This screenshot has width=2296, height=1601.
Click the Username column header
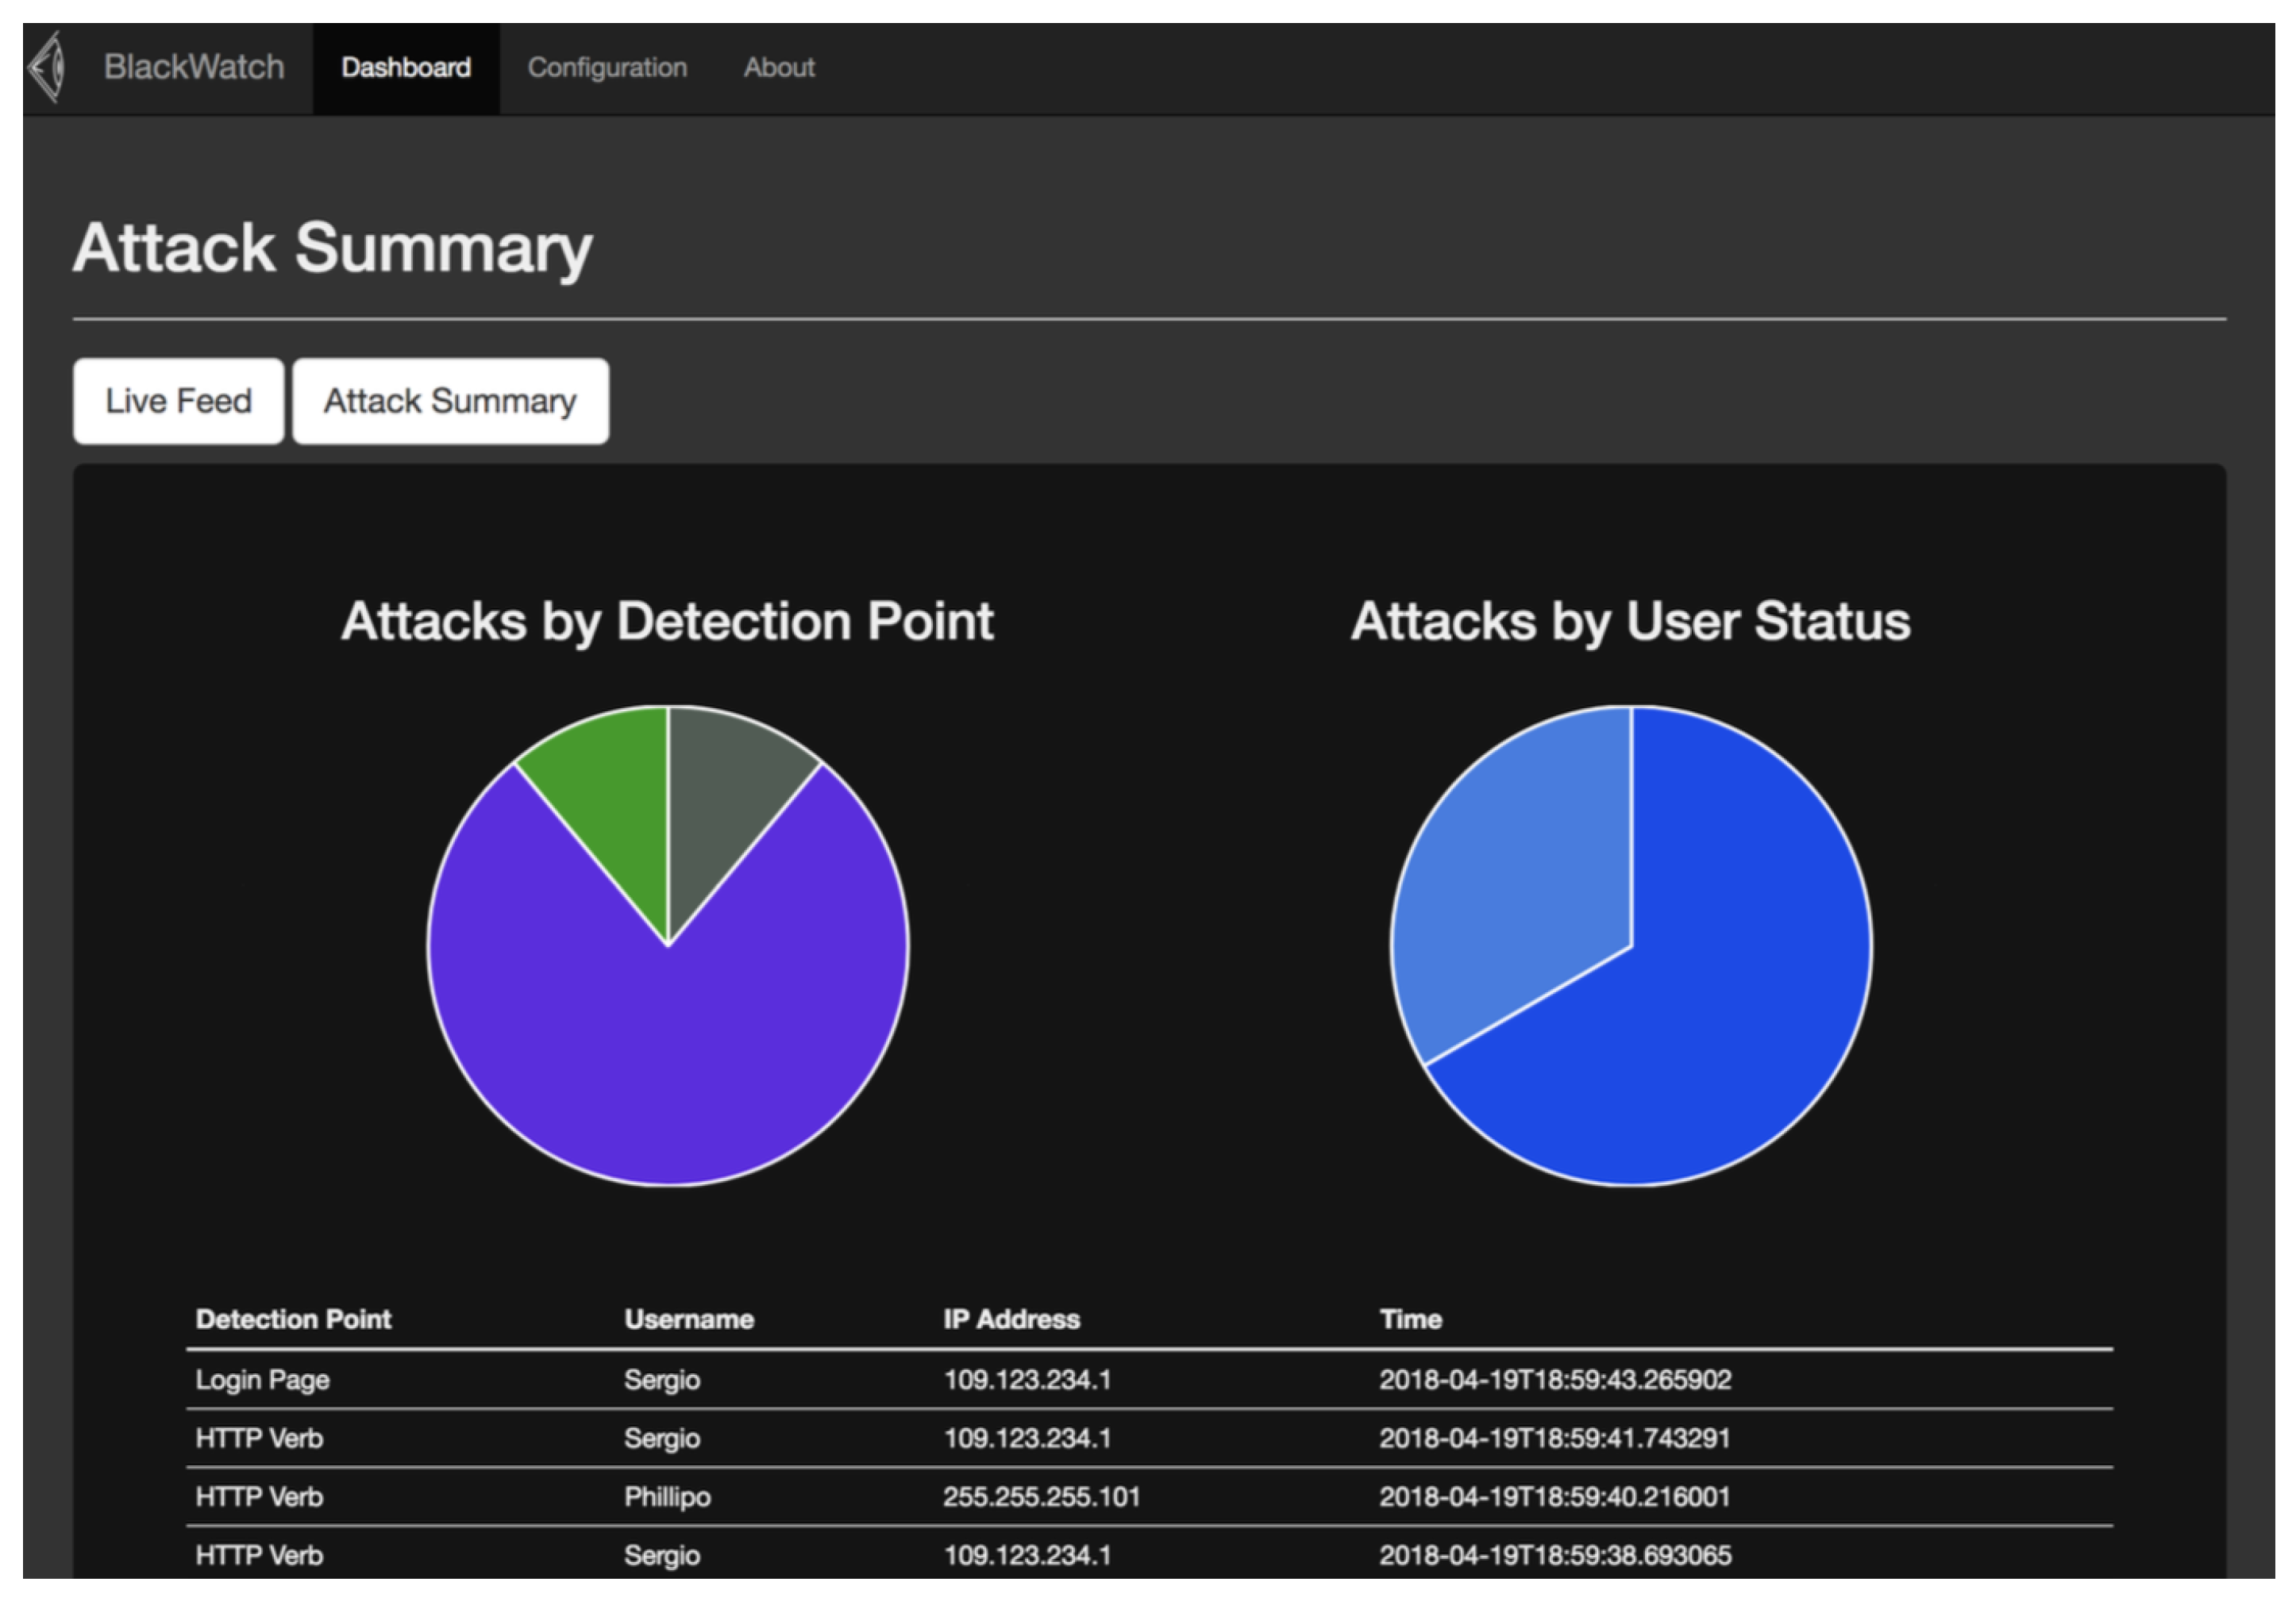point(688,1319)
